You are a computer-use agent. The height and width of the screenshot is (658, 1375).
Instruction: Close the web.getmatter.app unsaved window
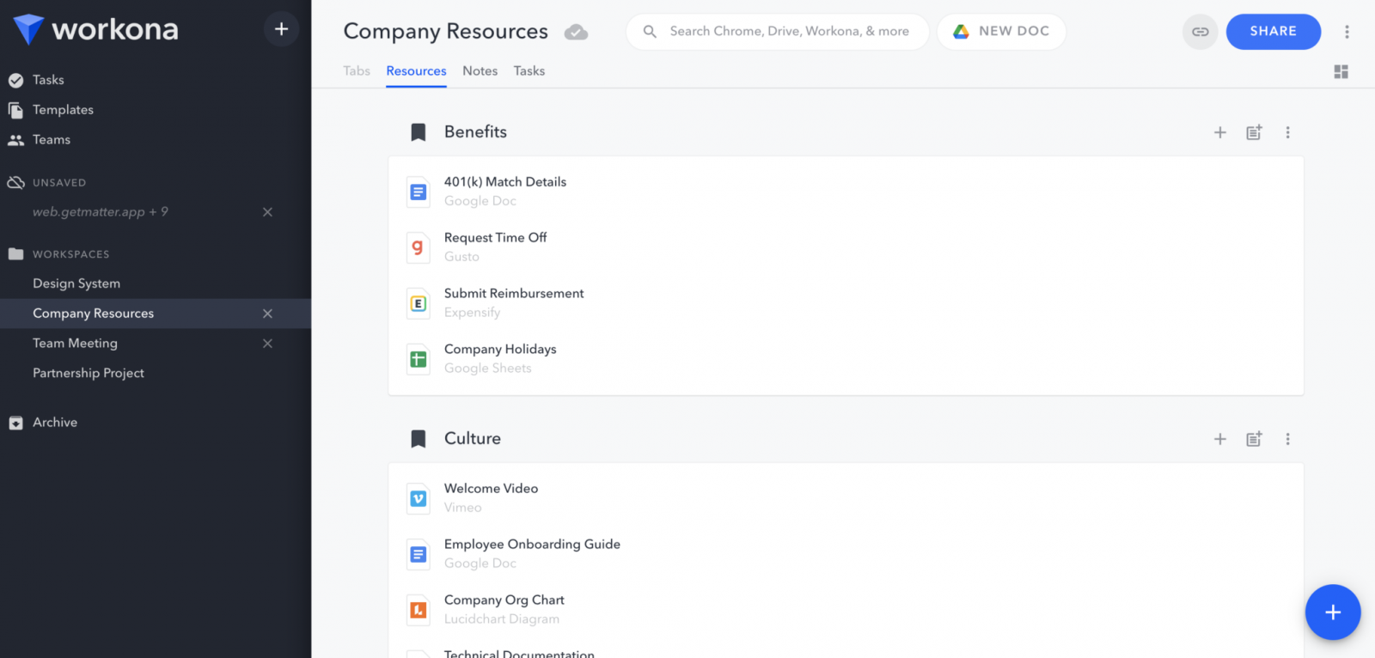pos(267,212)
